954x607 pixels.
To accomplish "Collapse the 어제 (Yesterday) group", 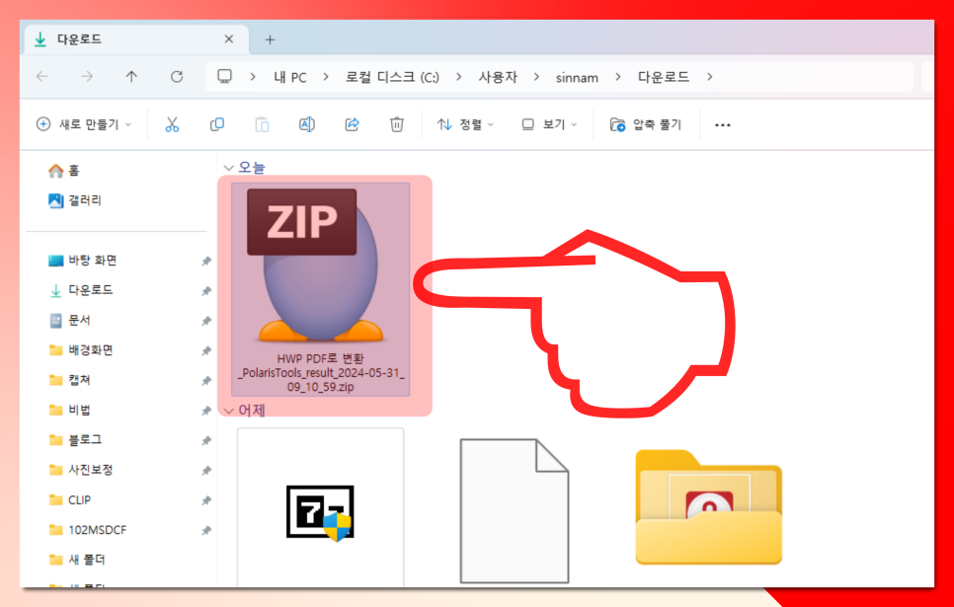I will 228,411.
